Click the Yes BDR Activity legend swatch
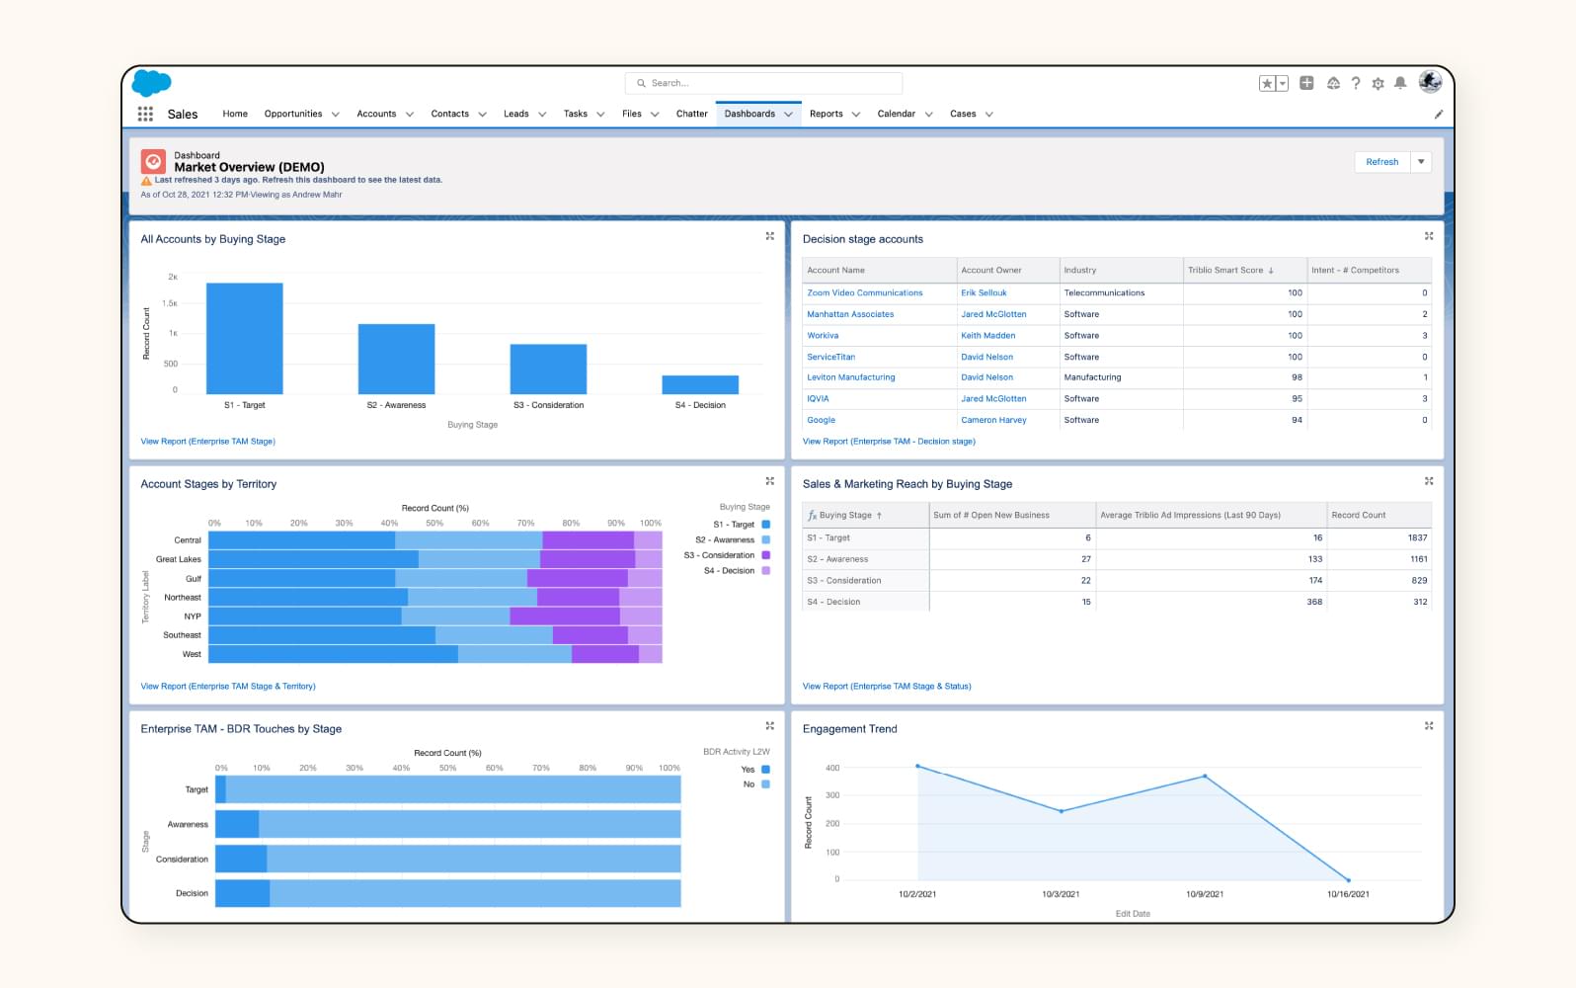1576x988 pixels. (765, 770)
